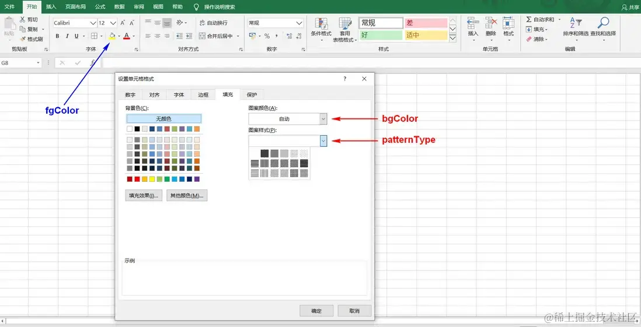641x327 pixels.
Task: Click the Clear (清除) eraser icon
Action: point(529,39)
